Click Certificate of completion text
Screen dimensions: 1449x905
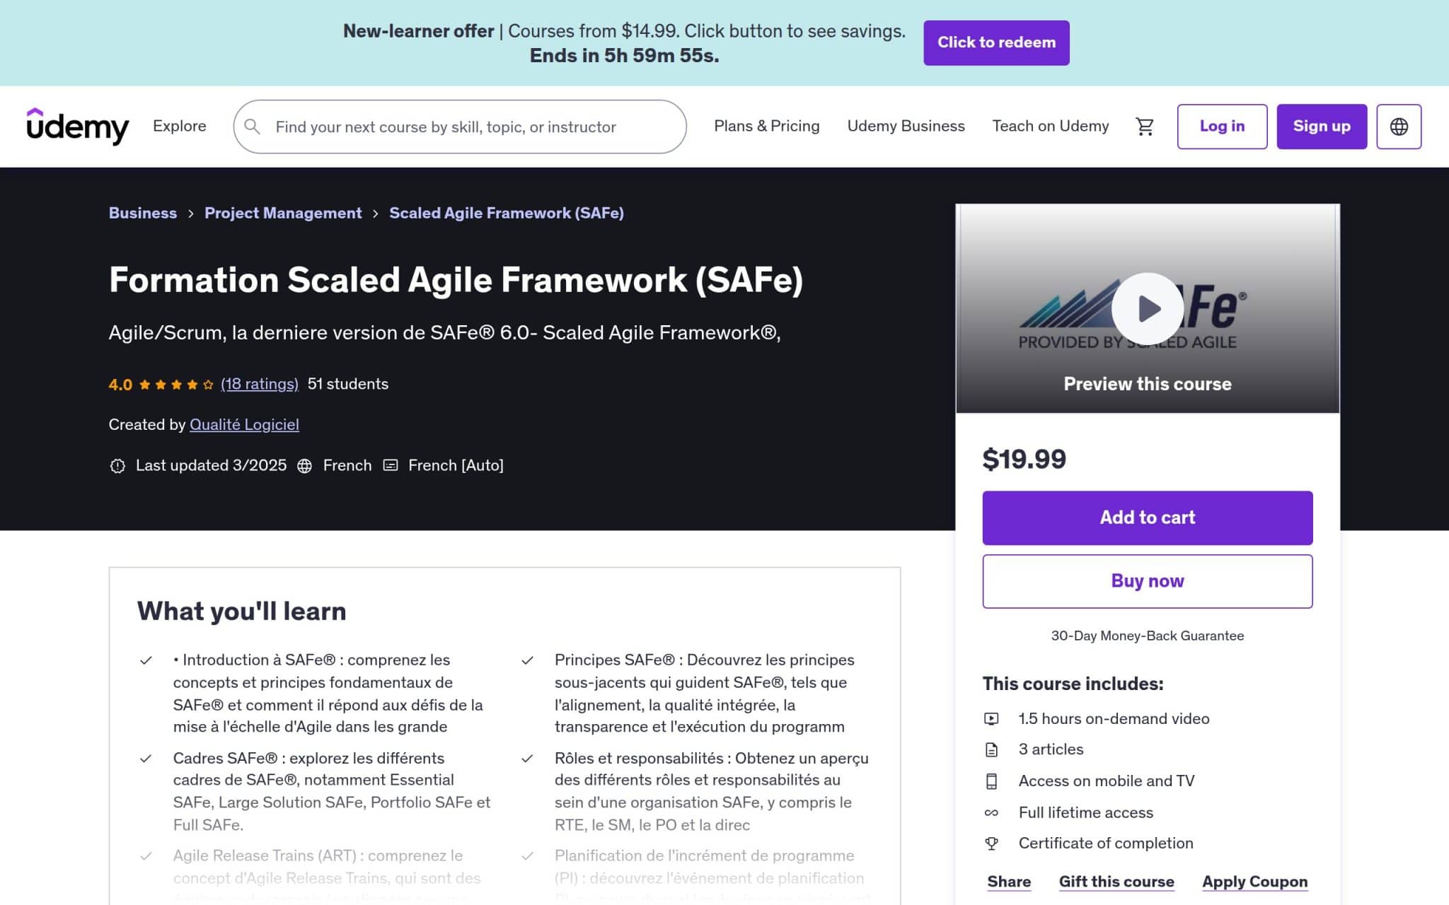pos(1105,843)
